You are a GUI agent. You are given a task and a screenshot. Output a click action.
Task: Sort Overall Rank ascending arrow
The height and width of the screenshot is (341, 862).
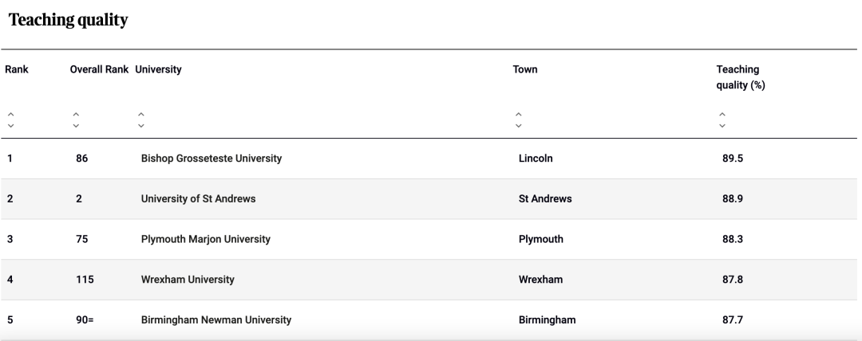coord(76,114)
